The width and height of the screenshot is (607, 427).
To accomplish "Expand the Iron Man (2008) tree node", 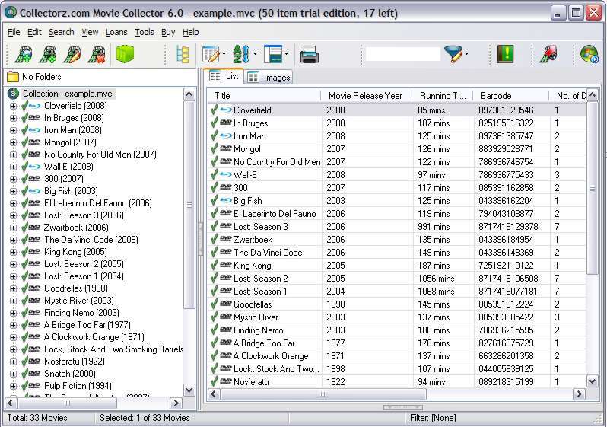I will 13,130.
